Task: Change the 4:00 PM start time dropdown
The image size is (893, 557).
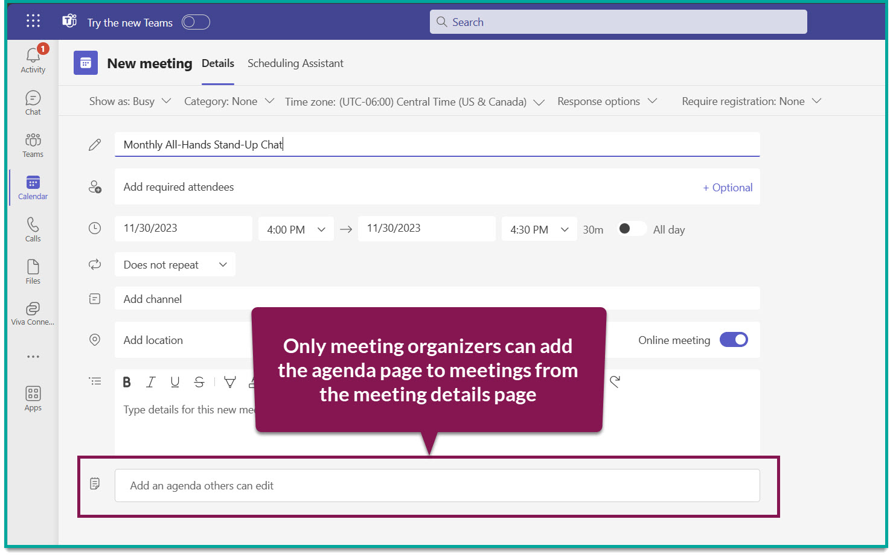Action: (296, 229)
